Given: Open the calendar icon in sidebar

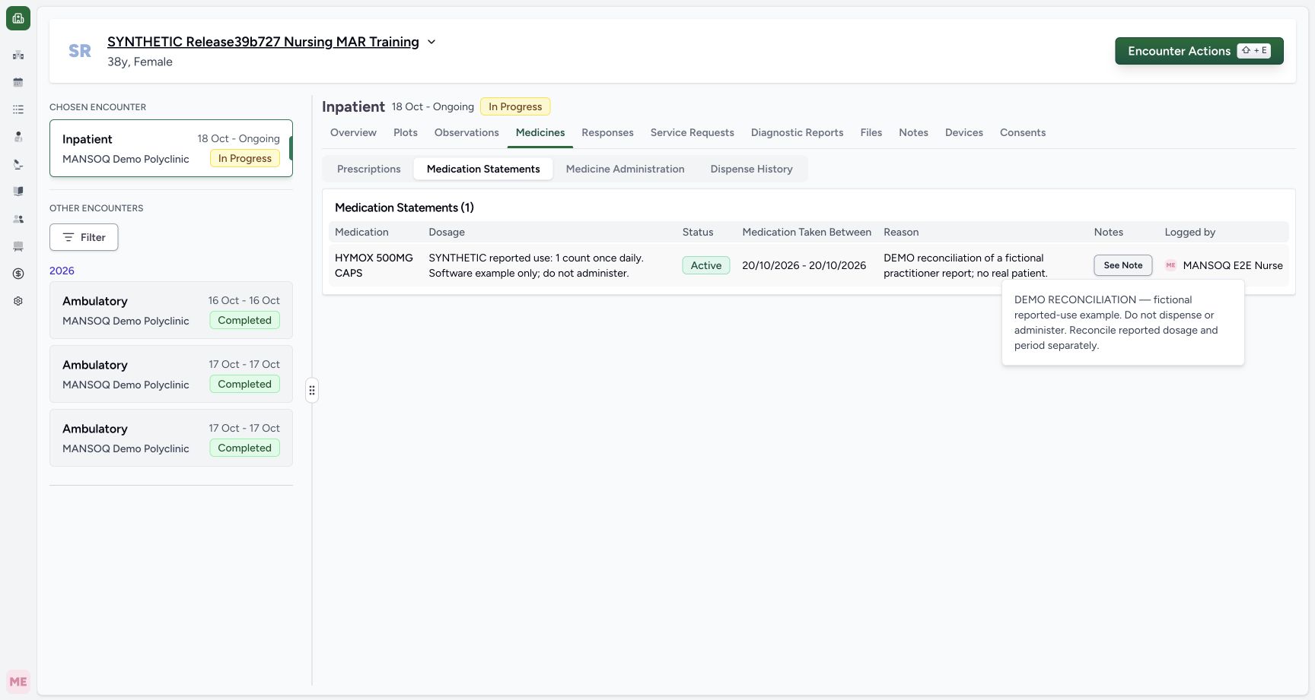Looking at the screenshot, I should tap(18, 82).
